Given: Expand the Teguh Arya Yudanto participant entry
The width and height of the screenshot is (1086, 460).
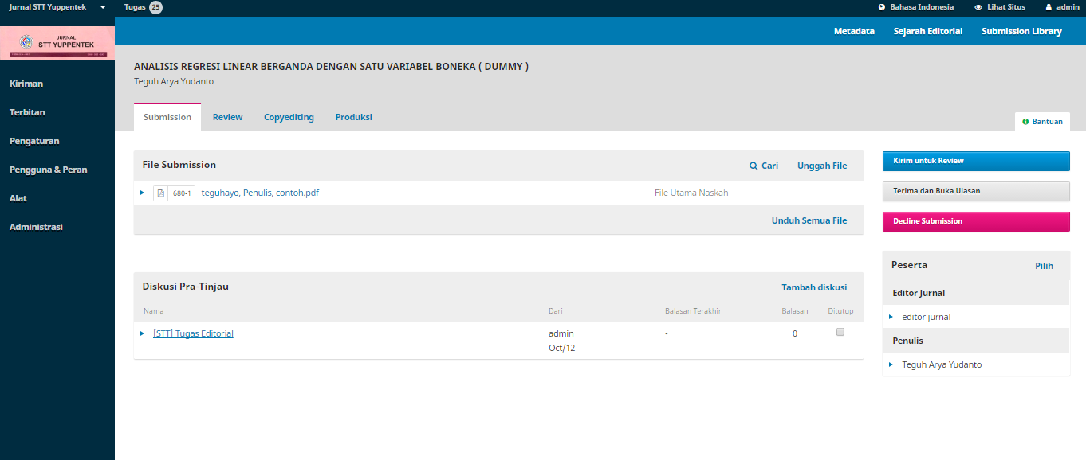Looking at the screenshot, I should 891,364.
